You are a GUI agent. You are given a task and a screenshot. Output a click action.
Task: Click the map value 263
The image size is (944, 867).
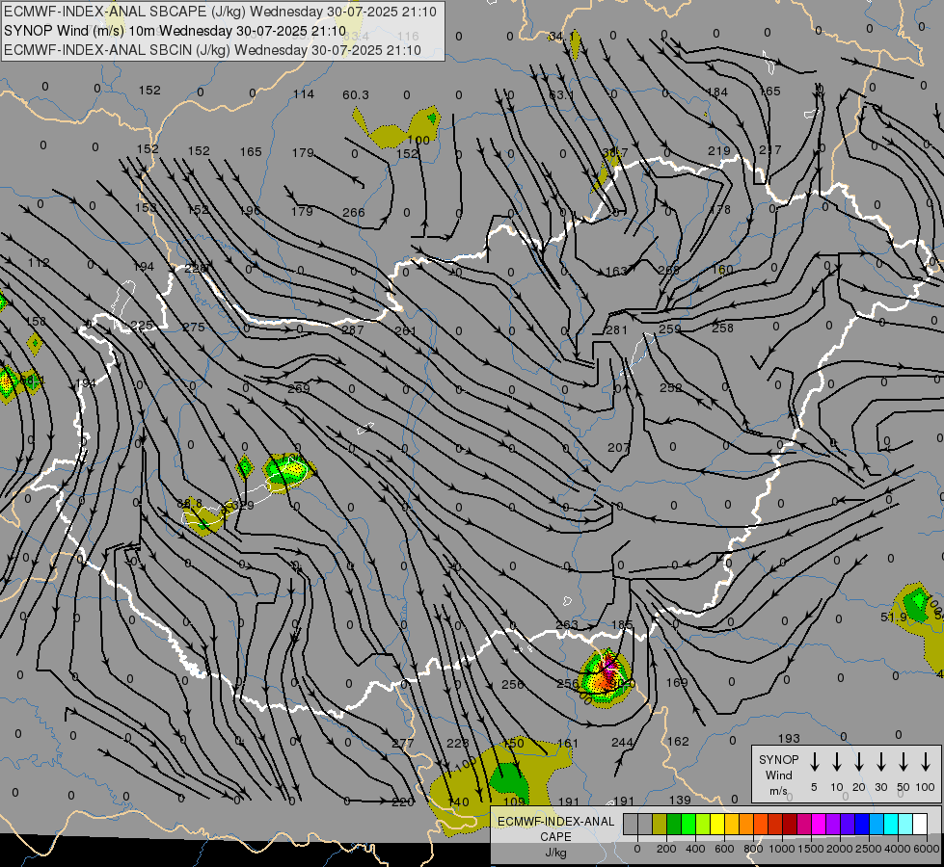pos(567,625)
